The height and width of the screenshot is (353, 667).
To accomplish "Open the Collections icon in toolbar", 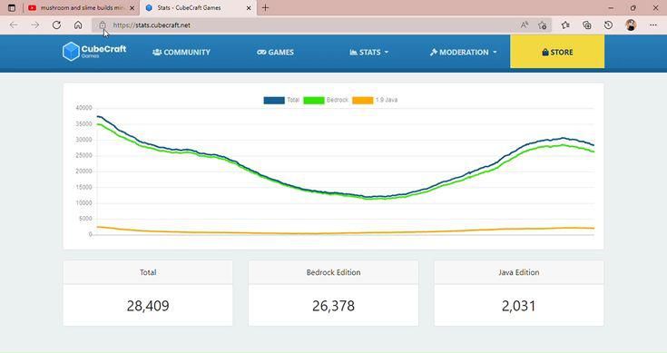I will tap(586, 25).
